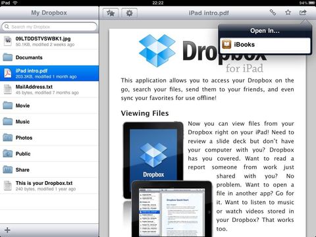Click the iBooks app icon
The width and height of the screenshot is (316, 237).
226,45
